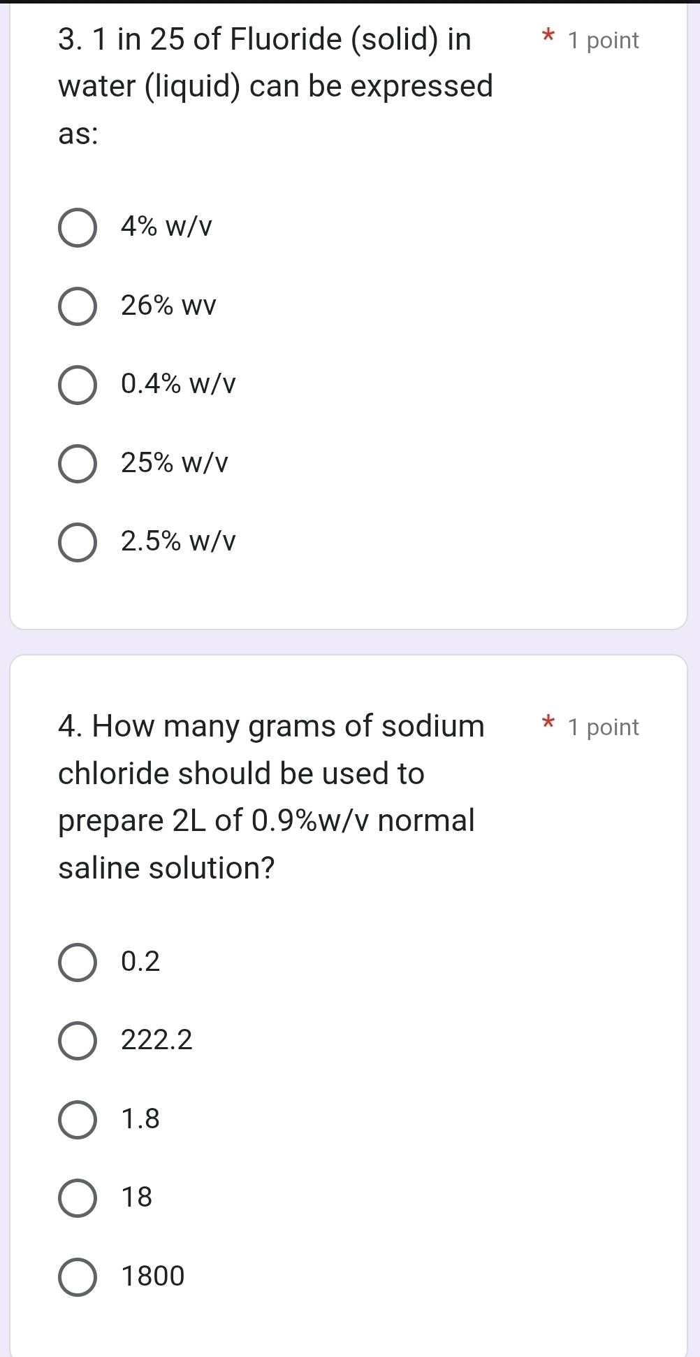Click the Fluoride question 3 text
700x1357 pixels.
pyautogui.click(x=275, y=86)
